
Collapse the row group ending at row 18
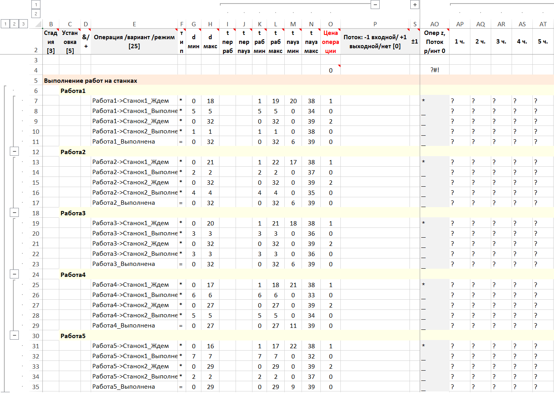(15, 213)
